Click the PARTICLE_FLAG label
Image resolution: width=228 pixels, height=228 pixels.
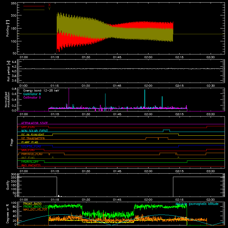[32, 154]
